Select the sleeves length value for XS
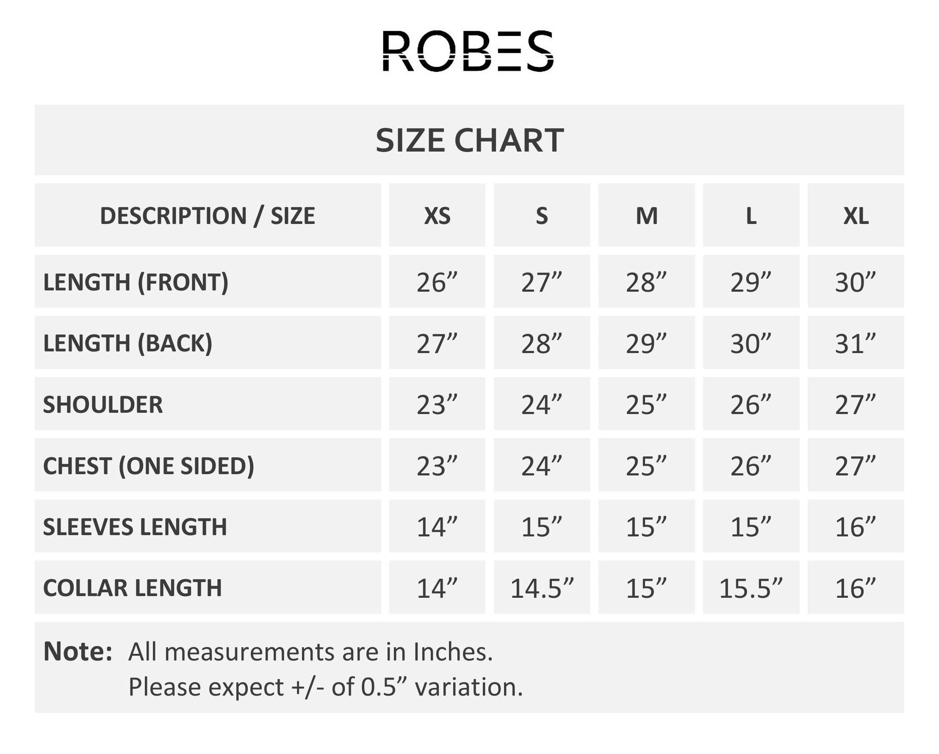This screenshot has height=754, width=939. pyautogui.click(x=437, y=527)
